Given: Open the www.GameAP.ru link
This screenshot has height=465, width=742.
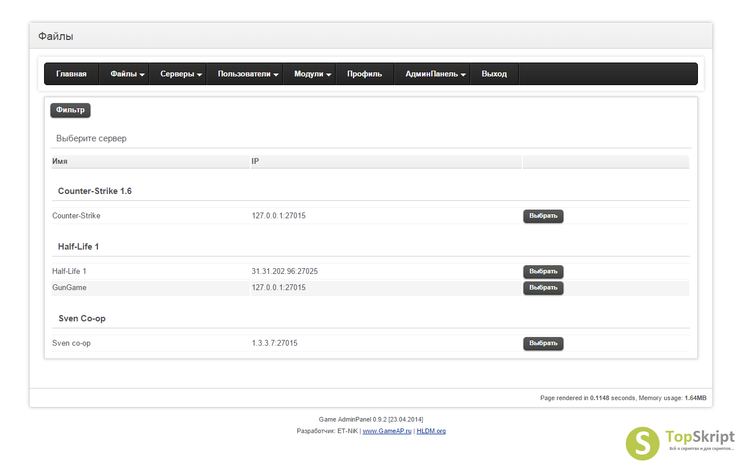Looking at the screenshot, I should pos(387,431).
